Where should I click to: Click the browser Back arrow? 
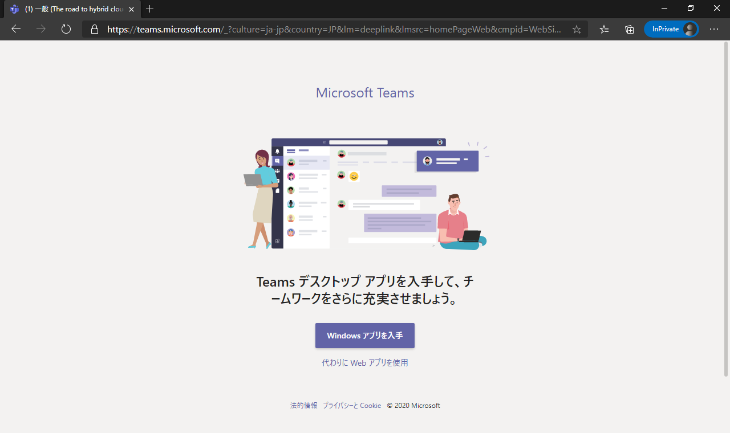(16, 29)
